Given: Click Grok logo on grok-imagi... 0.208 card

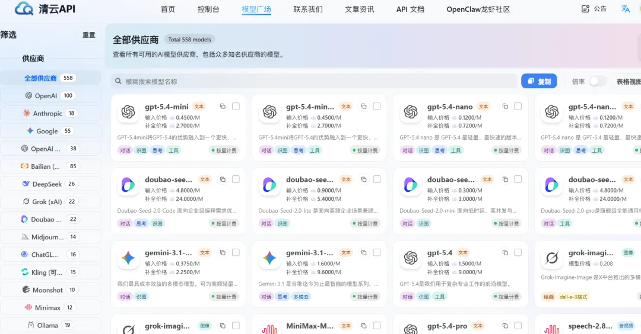Looking at the screenshot, I should tap(552, 258).
